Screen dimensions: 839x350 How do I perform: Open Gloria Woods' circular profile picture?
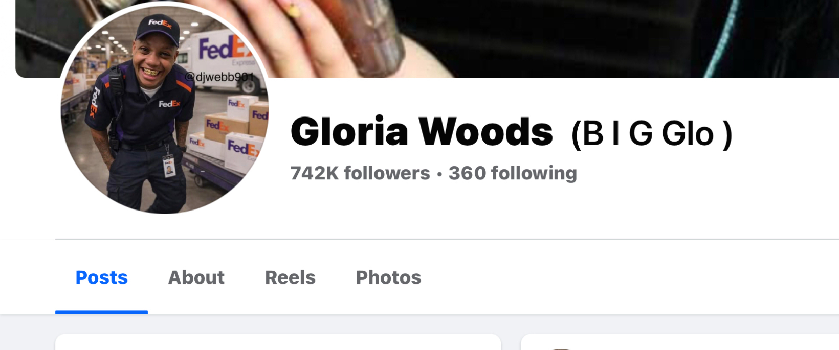(164, 109)
